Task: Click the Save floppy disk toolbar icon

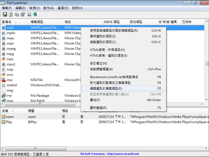Action: click(x=5, y=14)
